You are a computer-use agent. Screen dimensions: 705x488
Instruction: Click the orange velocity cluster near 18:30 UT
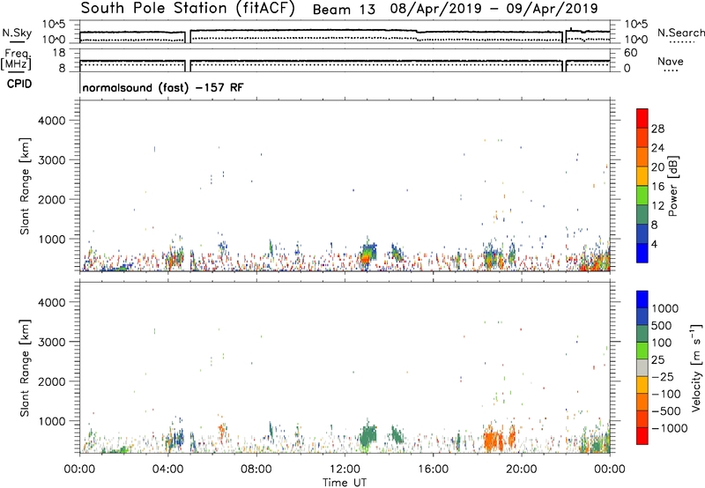(493, 438)
